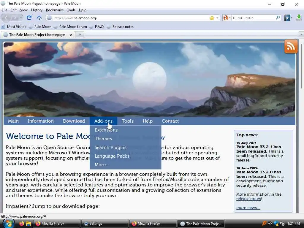The image size is (304, 228).
Task: Click the 1:21 PM system clock
Action: click(294, 223)
